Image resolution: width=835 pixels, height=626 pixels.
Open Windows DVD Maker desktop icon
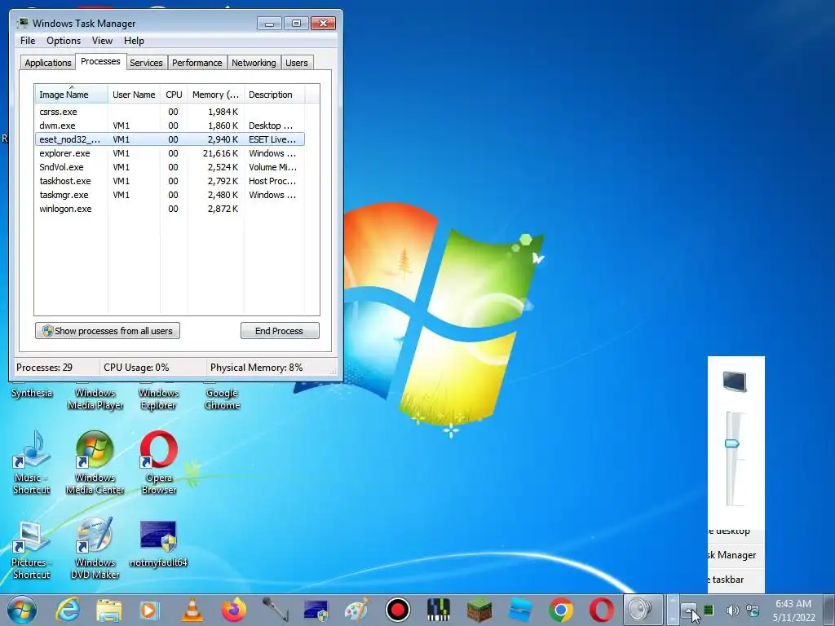(x=95, y=549)
